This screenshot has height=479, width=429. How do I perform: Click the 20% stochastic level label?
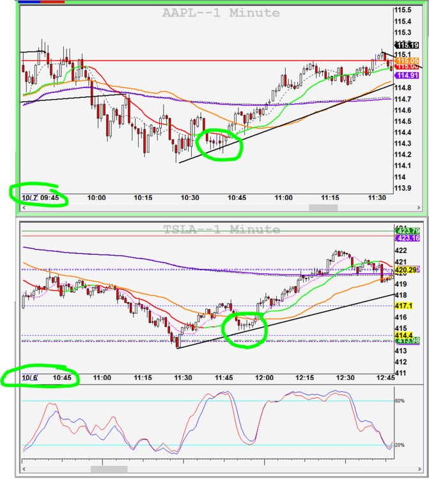(x=402, y=445)
